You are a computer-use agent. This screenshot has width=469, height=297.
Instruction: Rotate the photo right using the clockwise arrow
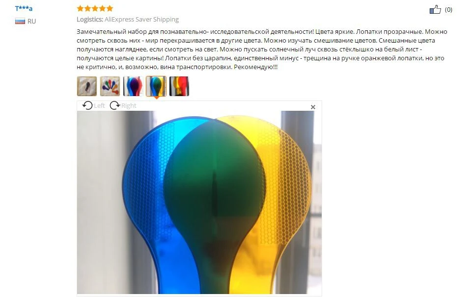(x=114, y=105)
